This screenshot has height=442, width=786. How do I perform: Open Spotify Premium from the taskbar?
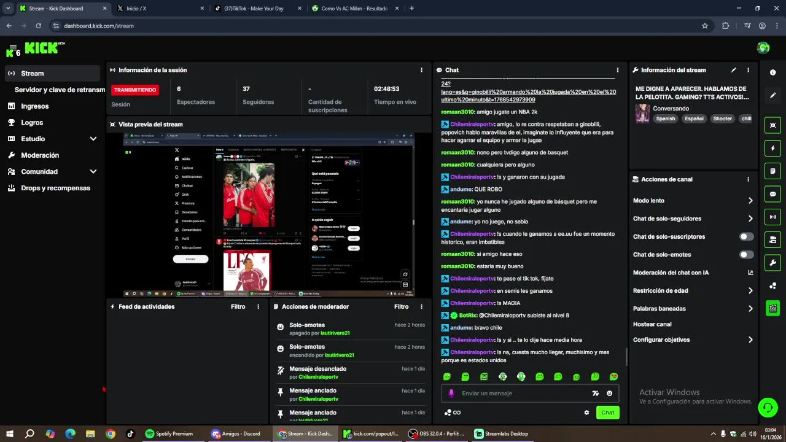(x=169, y=433)
